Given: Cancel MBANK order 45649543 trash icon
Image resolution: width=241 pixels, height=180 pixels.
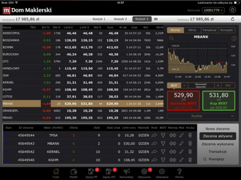Looking at the screenshot, I should 190,143.
